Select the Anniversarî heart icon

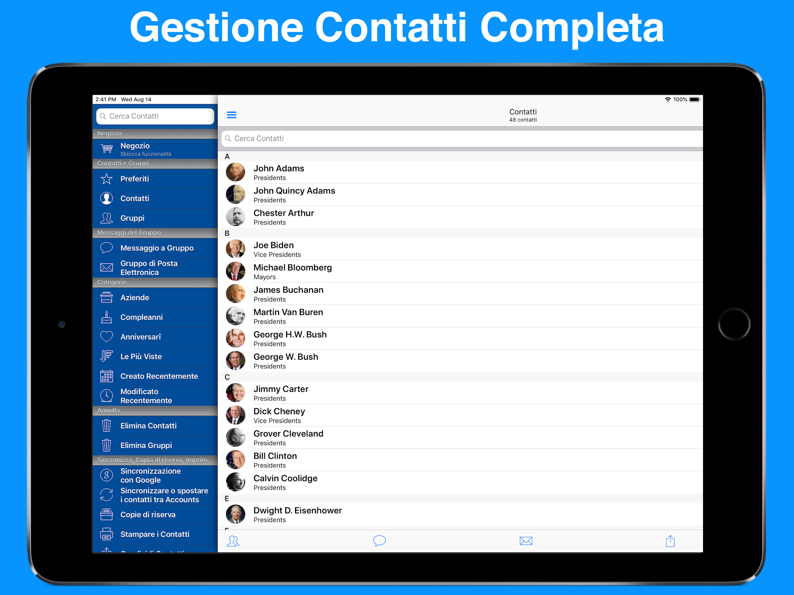[107, 337]
